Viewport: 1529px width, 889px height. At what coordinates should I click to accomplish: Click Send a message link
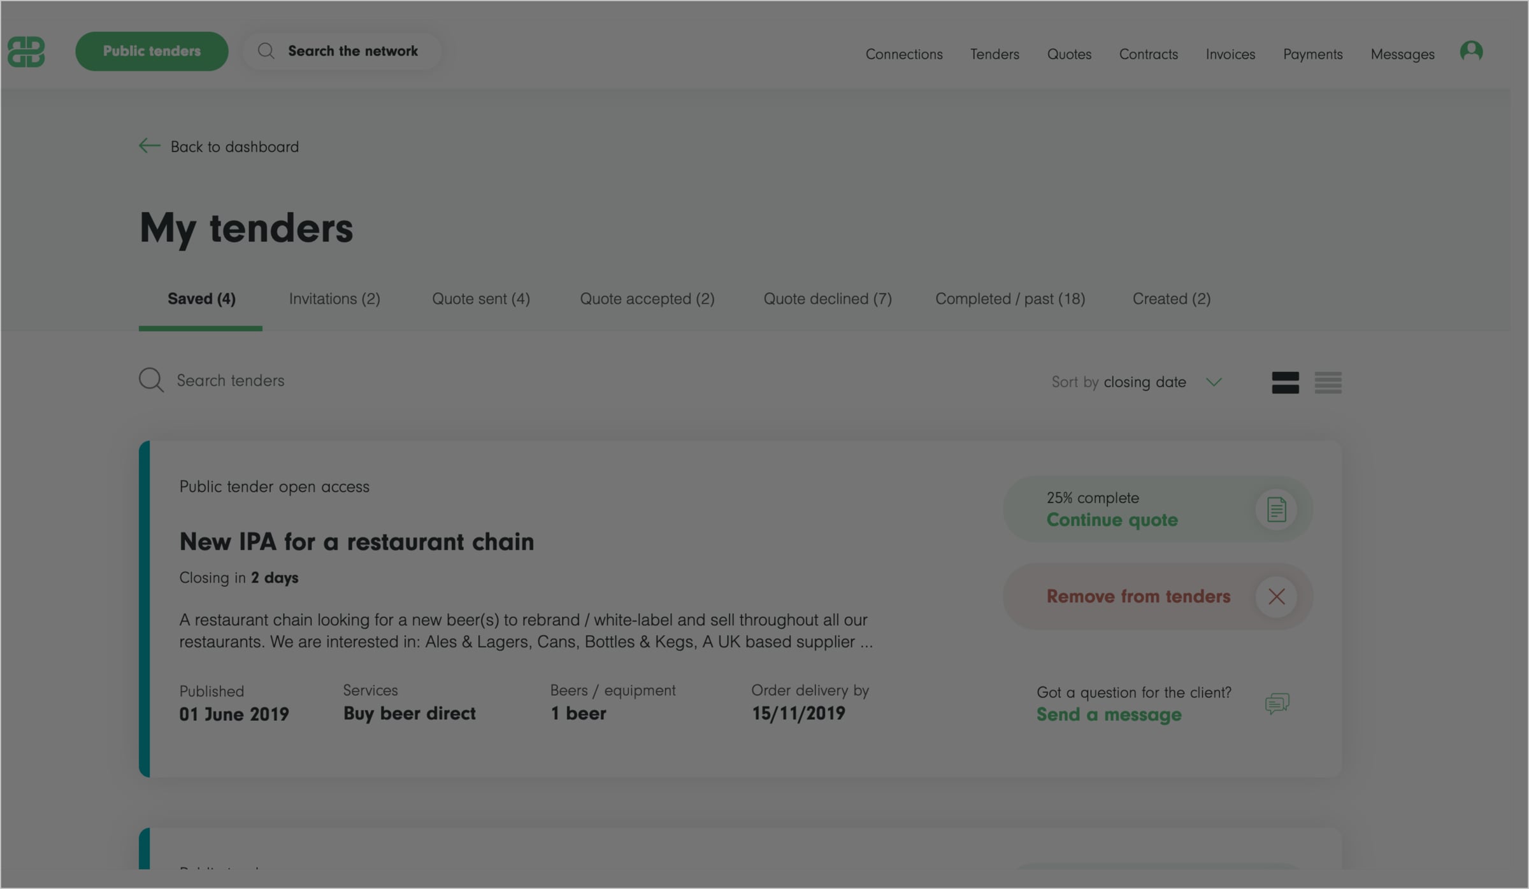(1109, 715)
